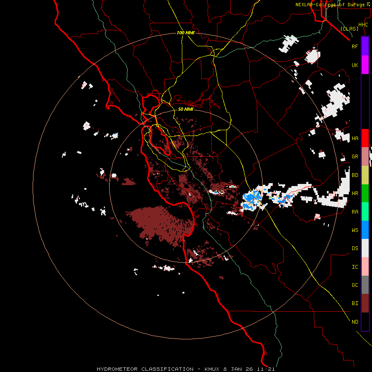Click the purple RF color swatch in legend

[365, 46]
